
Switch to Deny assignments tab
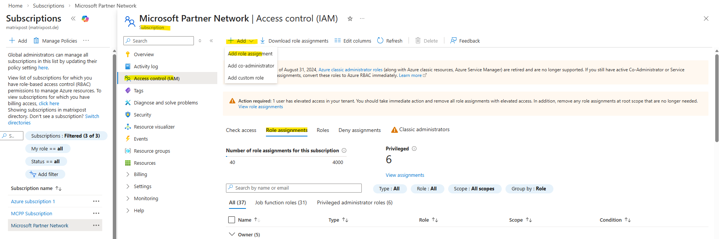coord(359,130)
